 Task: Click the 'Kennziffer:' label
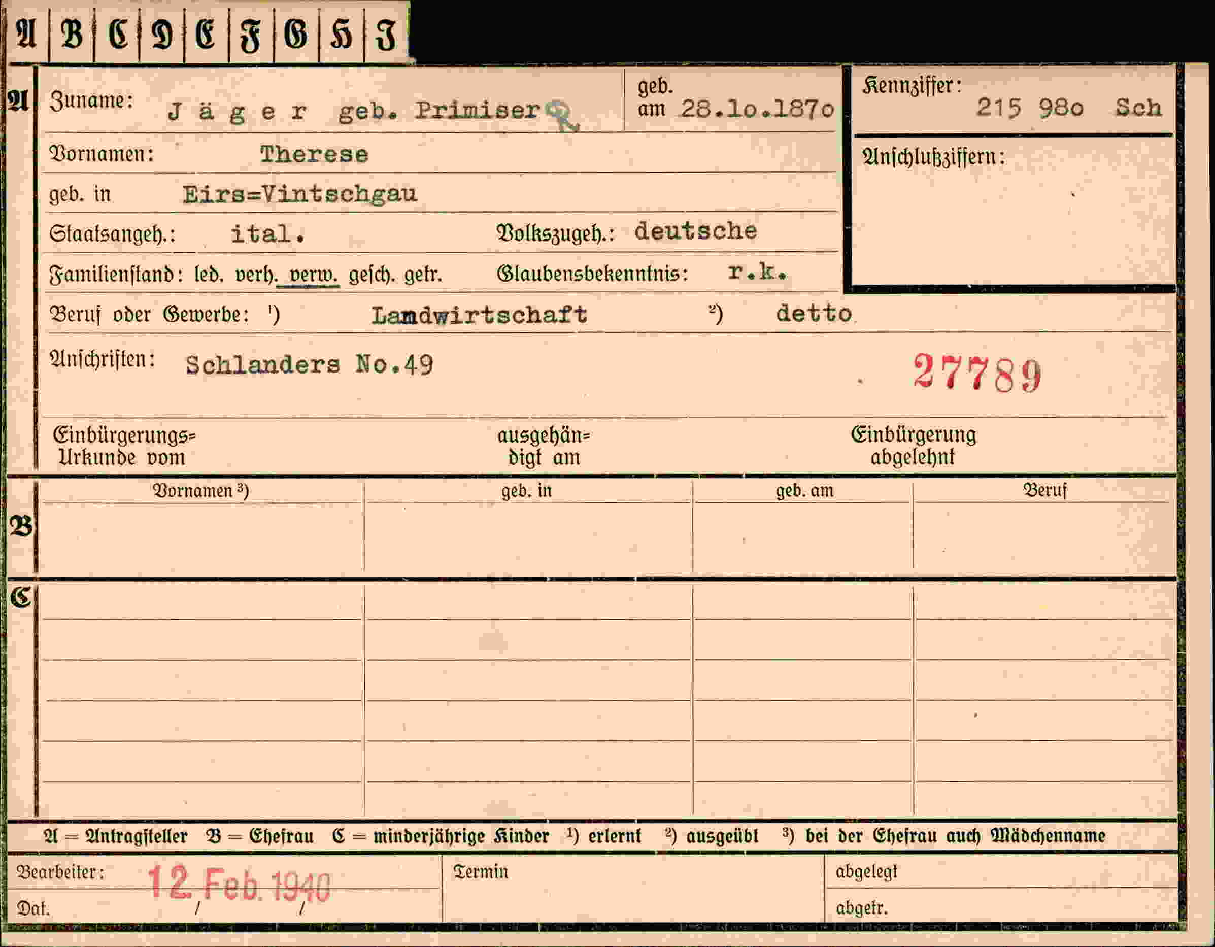point(913,86)
